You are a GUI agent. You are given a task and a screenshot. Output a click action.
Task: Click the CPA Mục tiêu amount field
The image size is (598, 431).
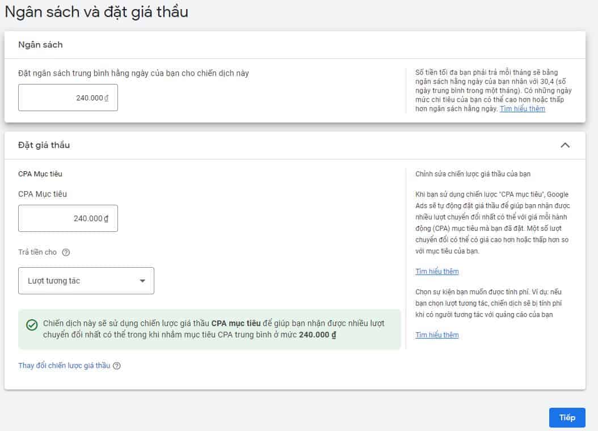click(68, 218)
